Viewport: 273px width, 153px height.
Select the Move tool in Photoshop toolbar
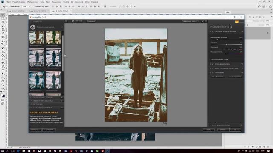[x=3, y=15]
